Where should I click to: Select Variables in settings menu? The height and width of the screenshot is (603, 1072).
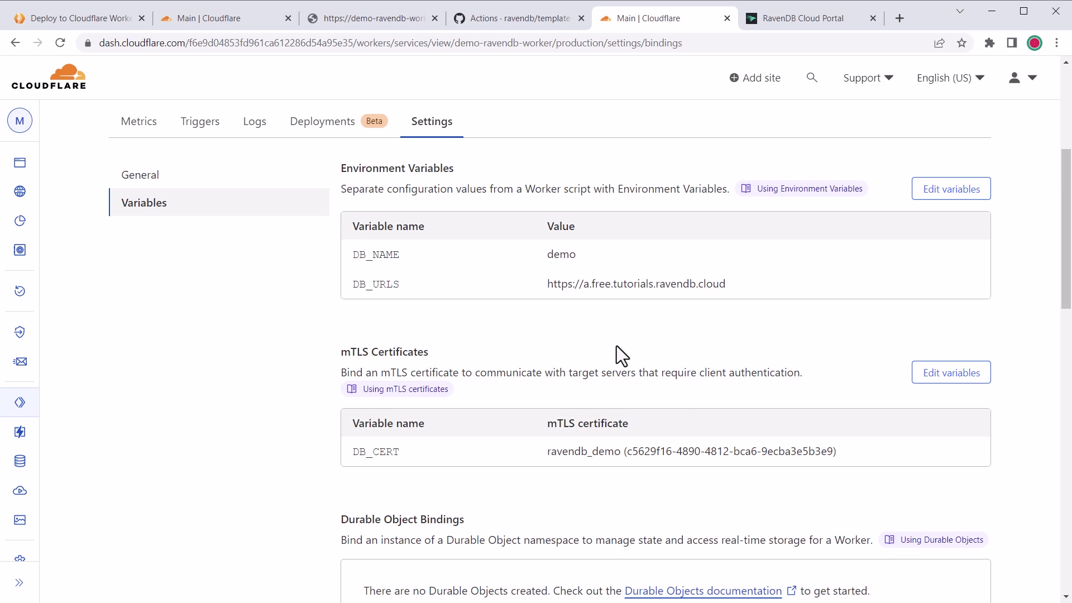[219, 203]
